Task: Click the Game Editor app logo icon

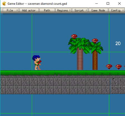Action: point(4,4)
